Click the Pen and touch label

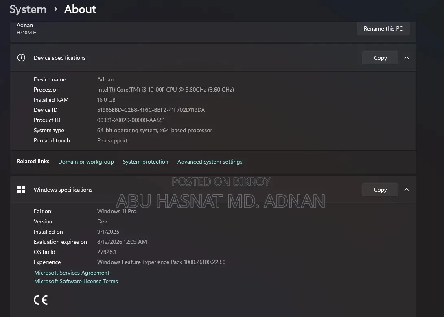pyautogui.click(x=52, y=141)
